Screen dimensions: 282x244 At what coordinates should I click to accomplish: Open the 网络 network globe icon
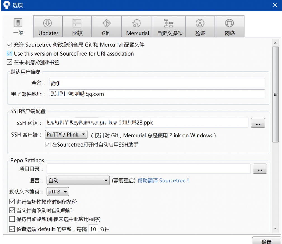tap(229, 23)
